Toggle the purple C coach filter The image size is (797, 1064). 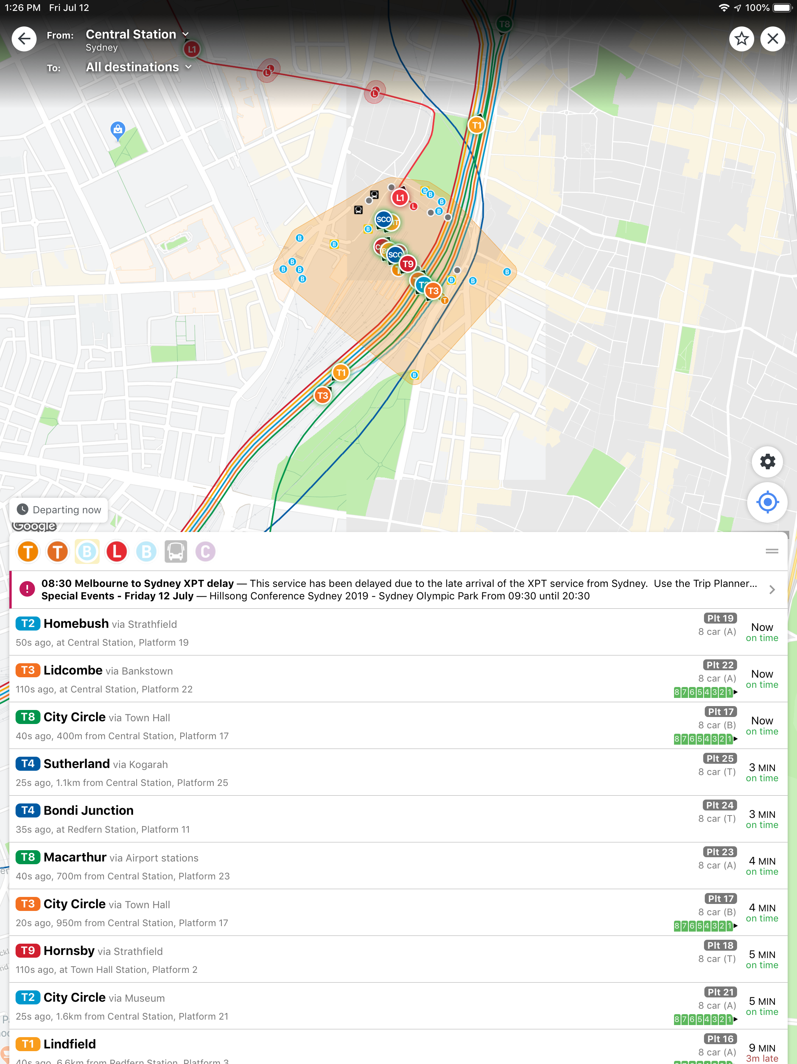(x=205, y=552)
